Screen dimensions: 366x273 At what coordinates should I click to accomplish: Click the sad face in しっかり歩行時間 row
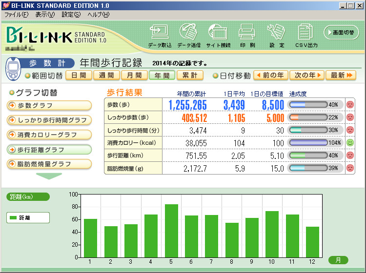click(350, 130)
